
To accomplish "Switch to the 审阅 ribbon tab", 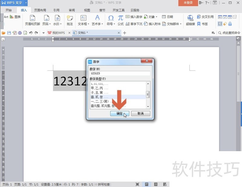I will [72, 10].
